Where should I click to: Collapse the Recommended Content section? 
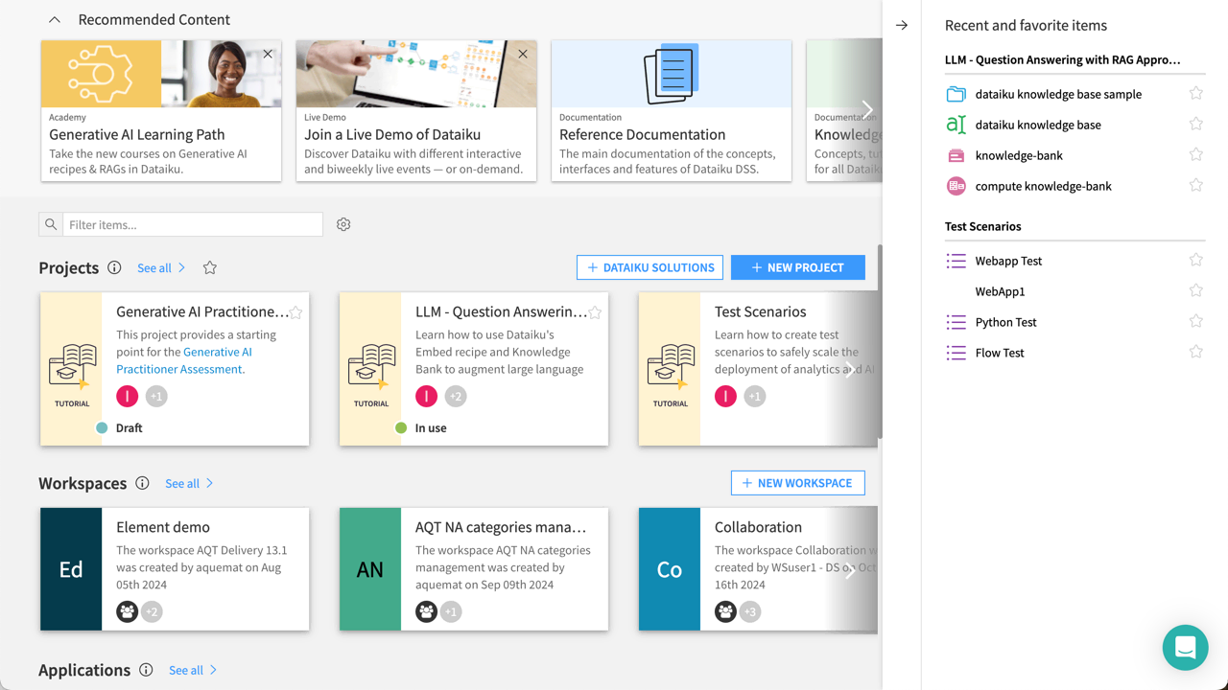53,18
